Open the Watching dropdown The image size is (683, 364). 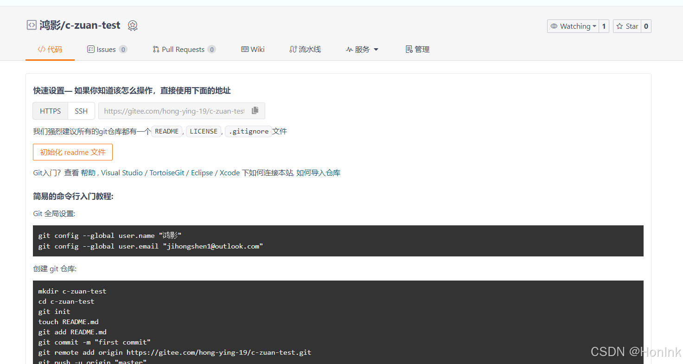coord(573,26)
